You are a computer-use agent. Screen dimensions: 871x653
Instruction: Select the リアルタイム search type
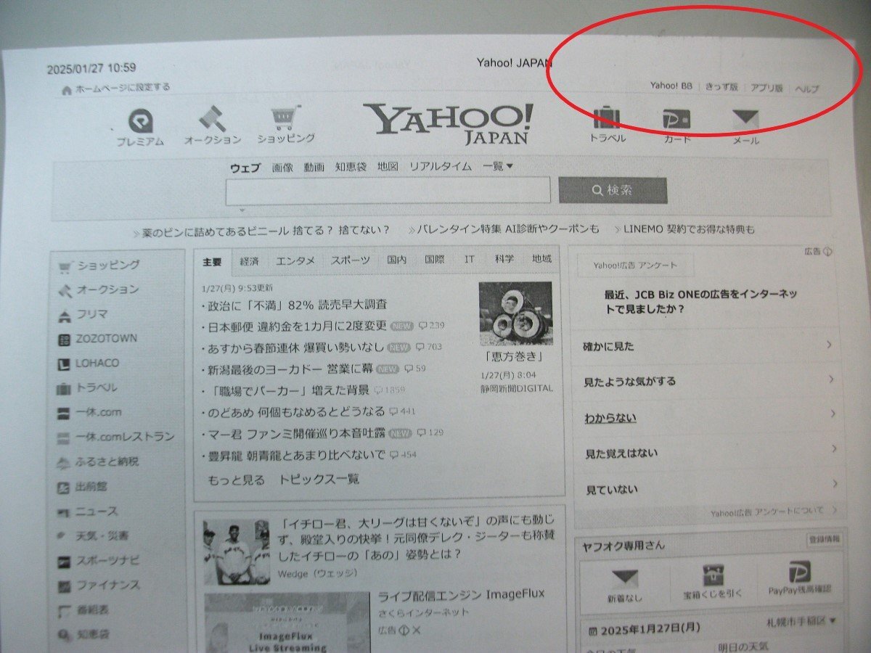point(441,167)
